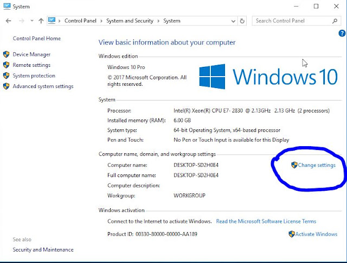Click the Windows 10 logo image
This screenshot has width=347, height=263.
pos(268,77)
